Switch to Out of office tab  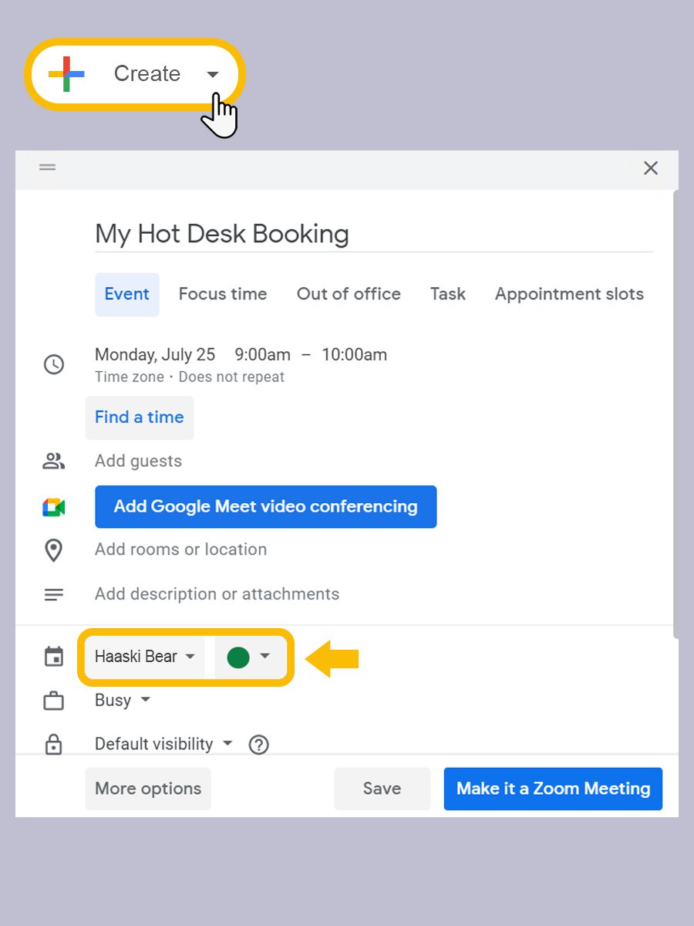tap(349, 294)
